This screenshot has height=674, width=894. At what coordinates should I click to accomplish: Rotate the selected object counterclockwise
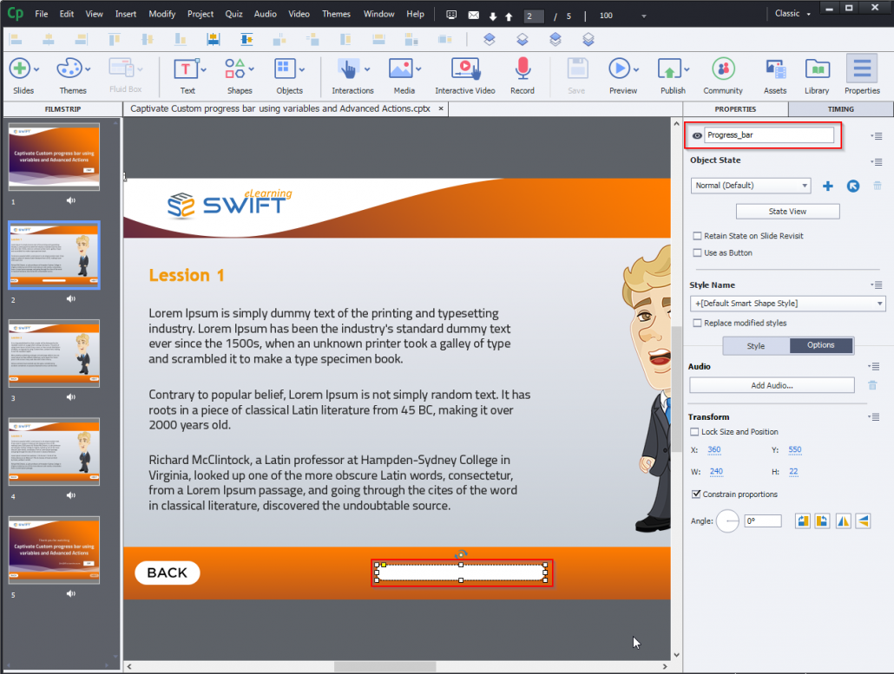click(x=821, y=520)
